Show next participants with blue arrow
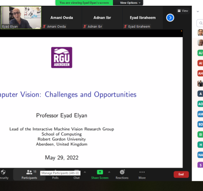This screenshot has height=191, width=203. click(x=170, y=18)
